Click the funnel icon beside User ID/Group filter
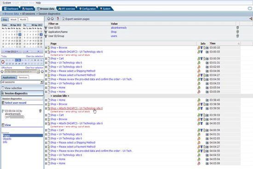 pyautogui.click(x=46, y=36)
